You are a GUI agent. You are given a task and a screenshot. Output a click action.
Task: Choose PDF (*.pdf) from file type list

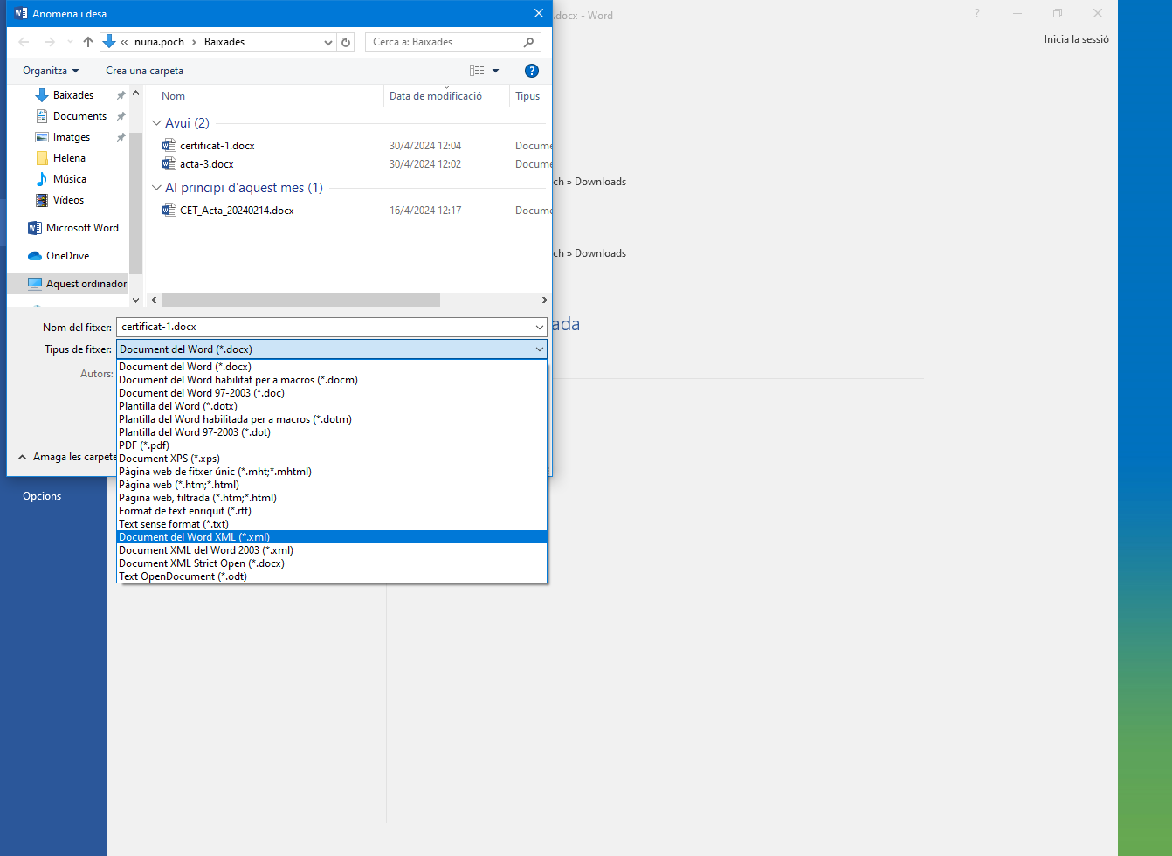click(x=144, y=445)
